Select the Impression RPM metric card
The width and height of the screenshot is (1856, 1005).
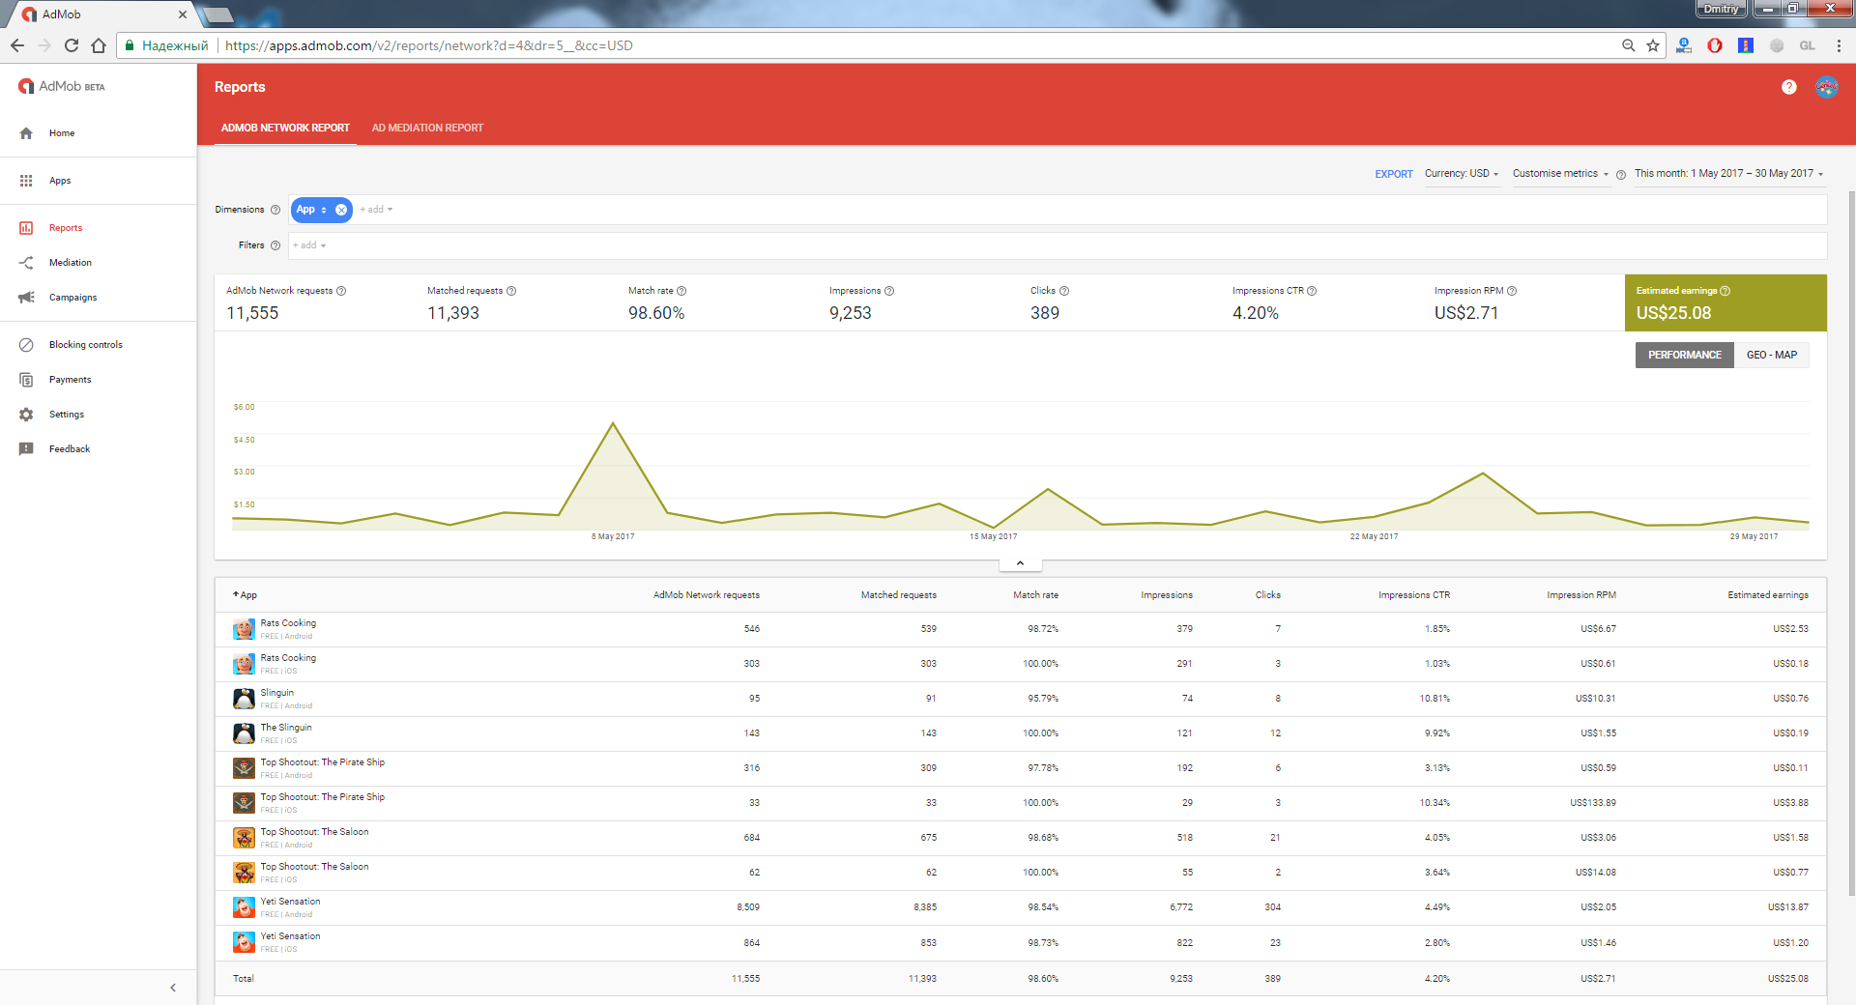coord(1524,303)
